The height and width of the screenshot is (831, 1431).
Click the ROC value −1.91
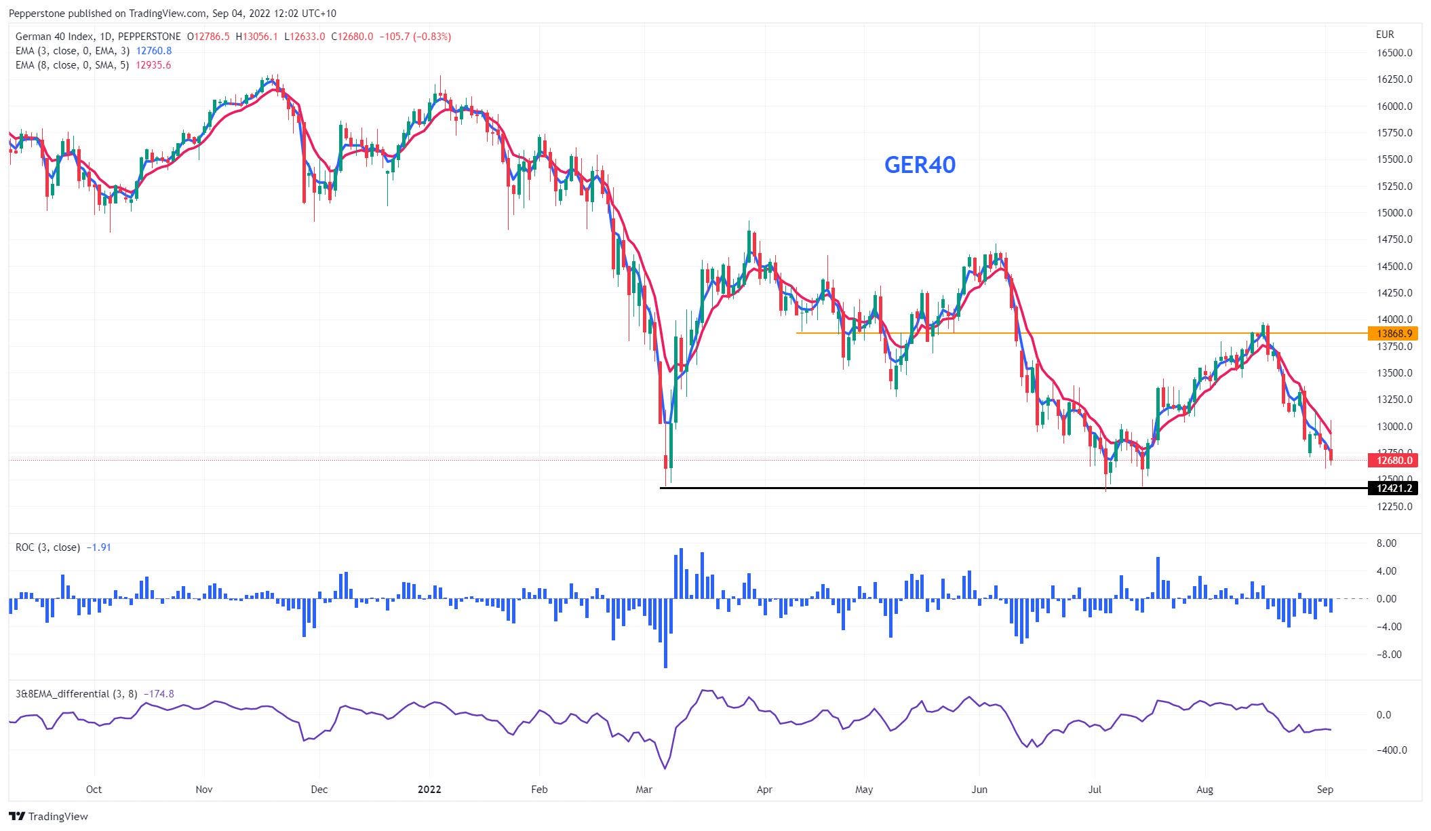tap(99, 547)
